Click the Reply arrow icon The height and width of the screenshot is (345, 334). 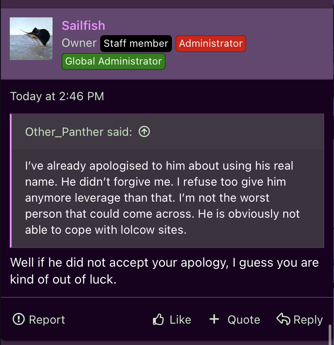tap(283, 319)
